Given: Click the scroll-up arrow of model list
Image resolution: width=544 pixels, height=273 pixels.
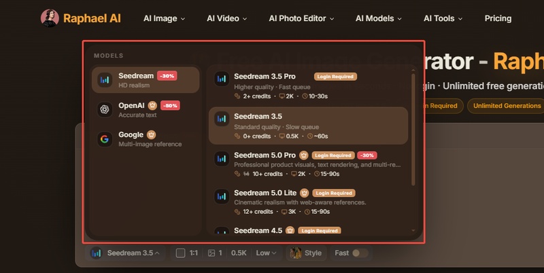Looking at the screenshot, I should [413, 71].
